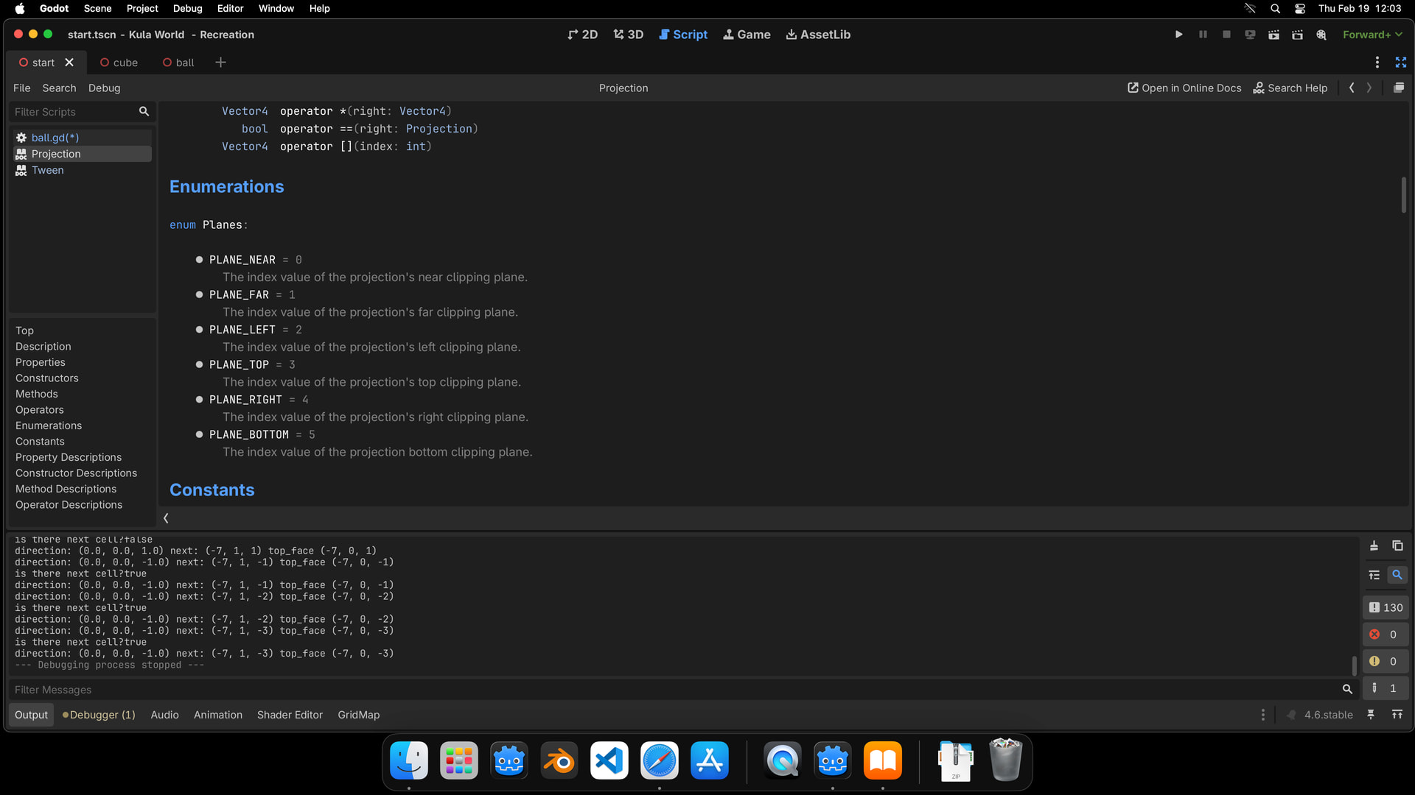This screenshot has height=795, width=1415.
Task: Run the project with Play button
Action: [1178, 35]
